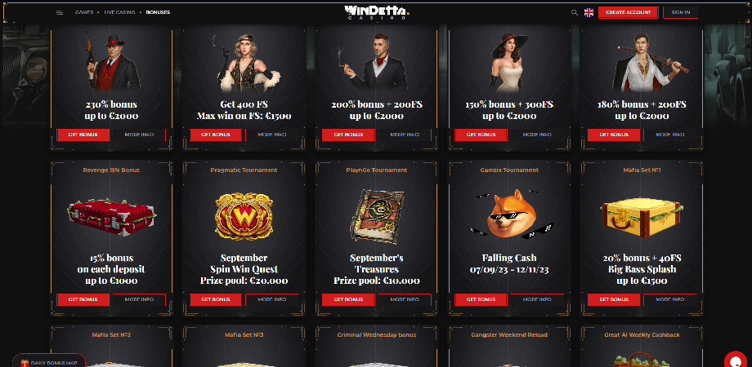Get bonus for September's Treasures tournament
The width and height of the screenshot is (752, 367).
pos(349,299)
